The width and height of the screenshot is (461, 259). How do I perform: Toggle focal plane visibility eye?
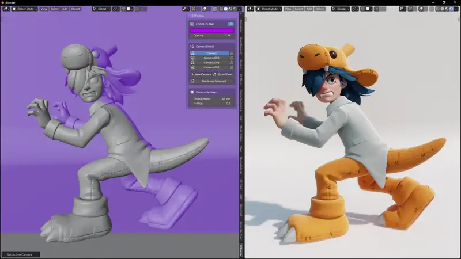pos(231,24)
